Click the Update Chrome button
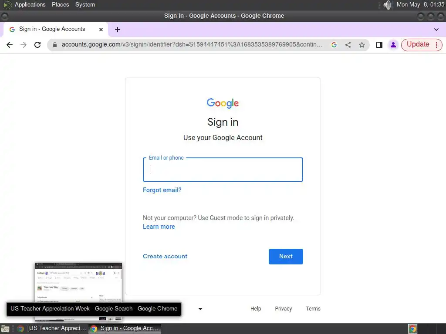The height and width of the screenshot is (334, 446). point(418,45)
